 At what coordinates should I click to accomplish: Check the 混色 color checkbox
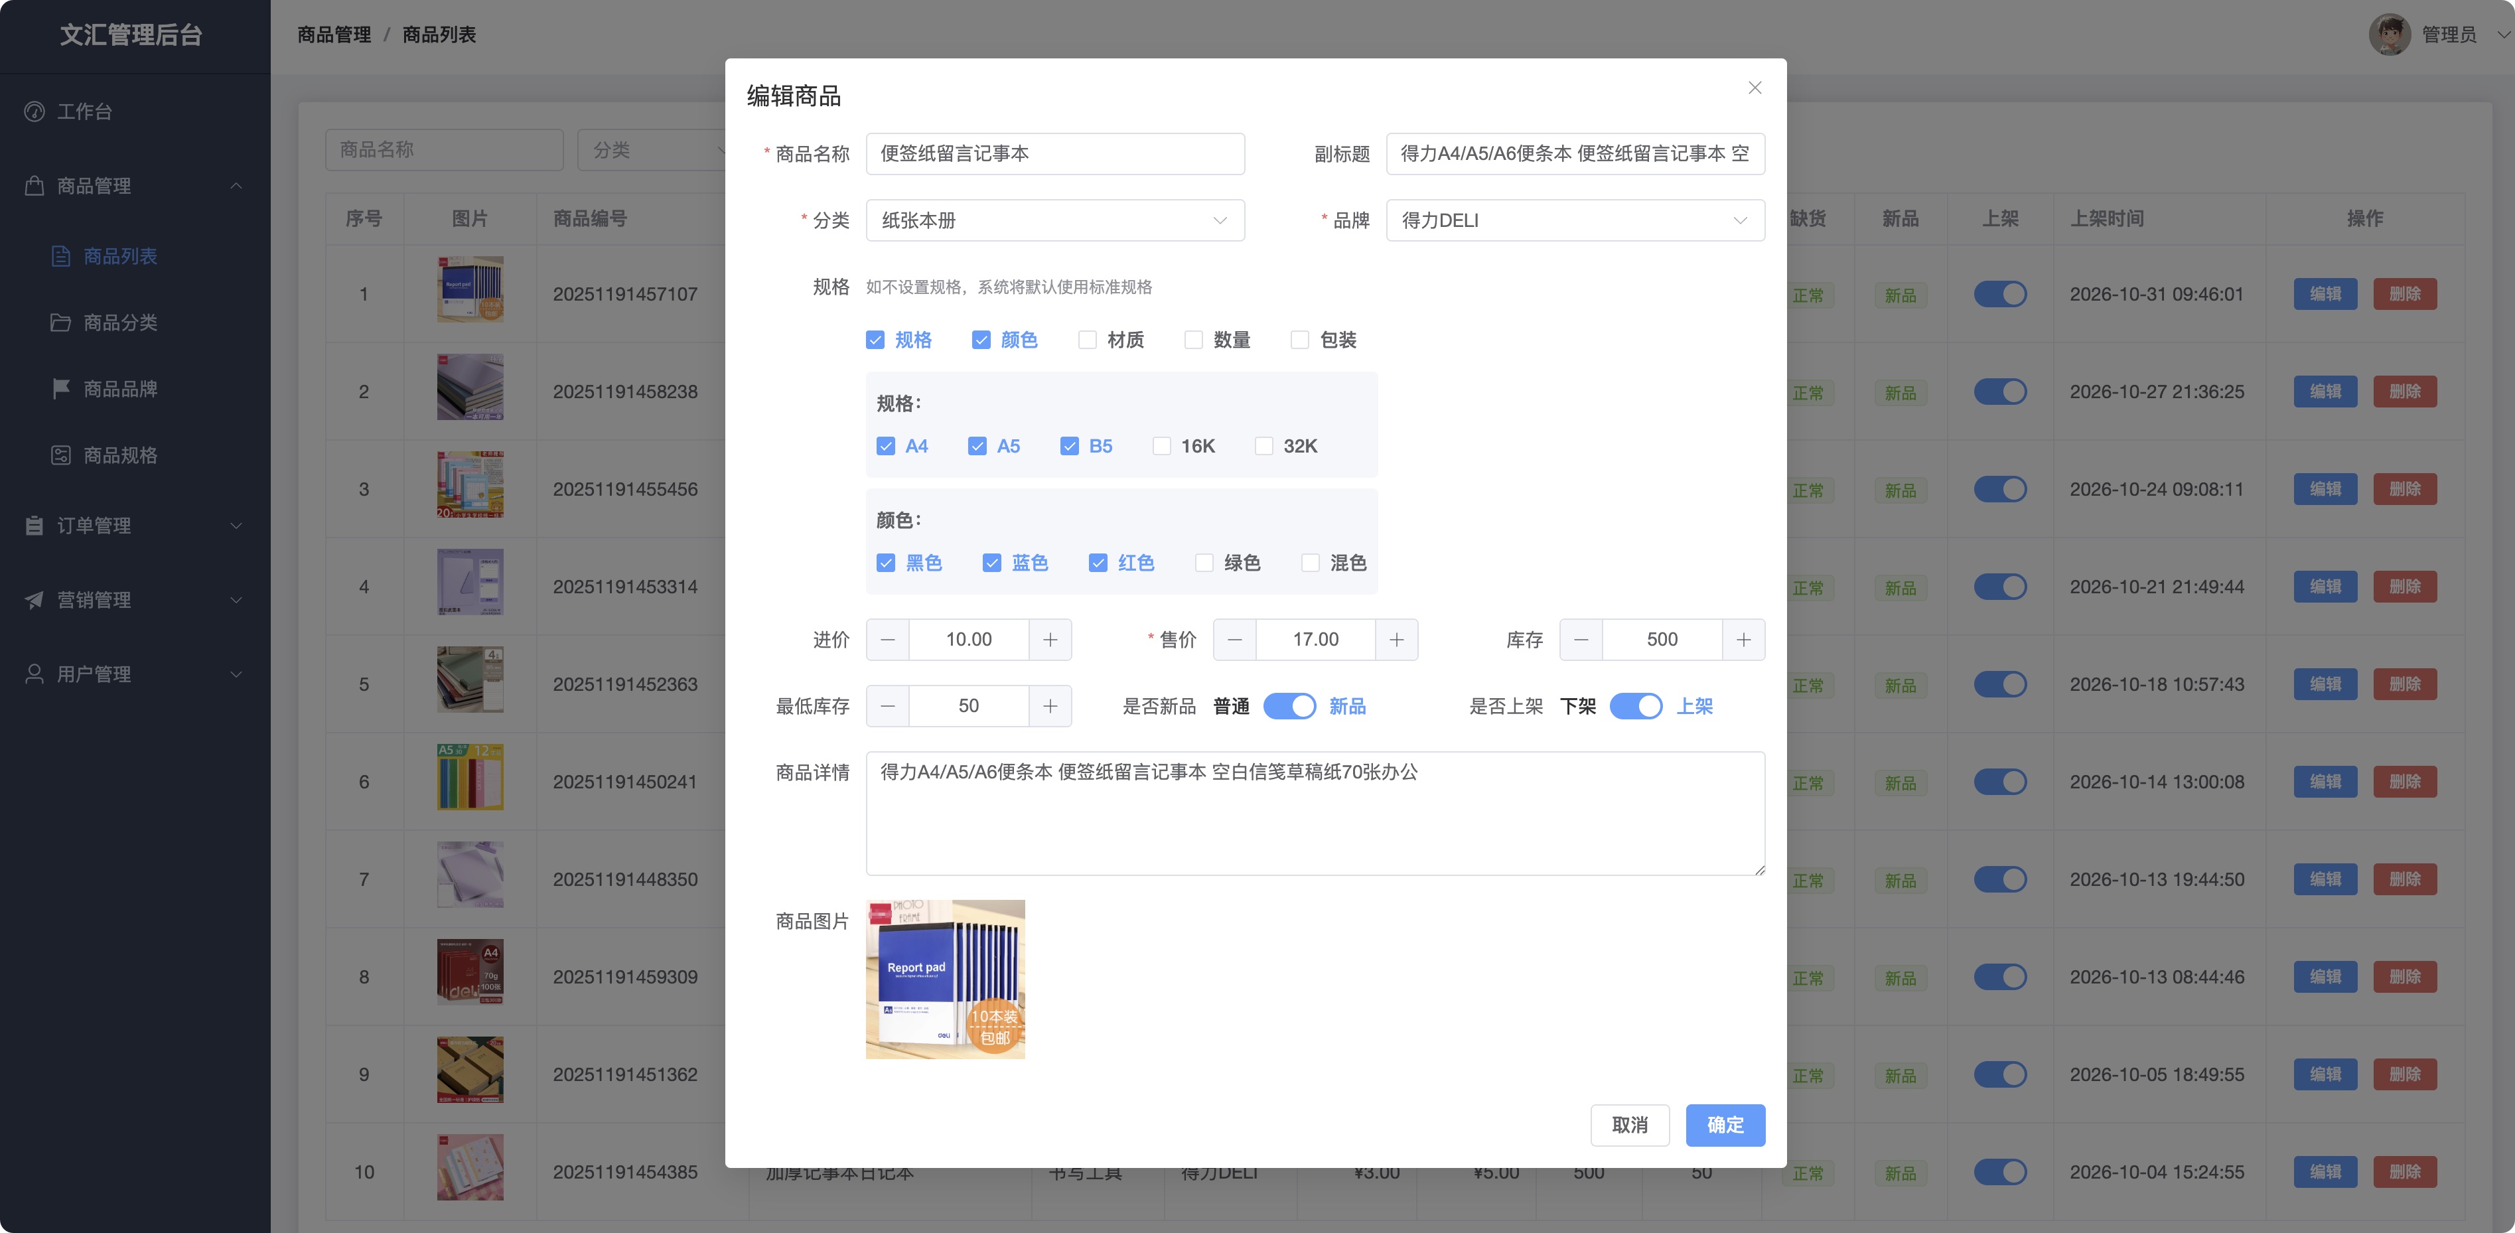(1310, 563)
